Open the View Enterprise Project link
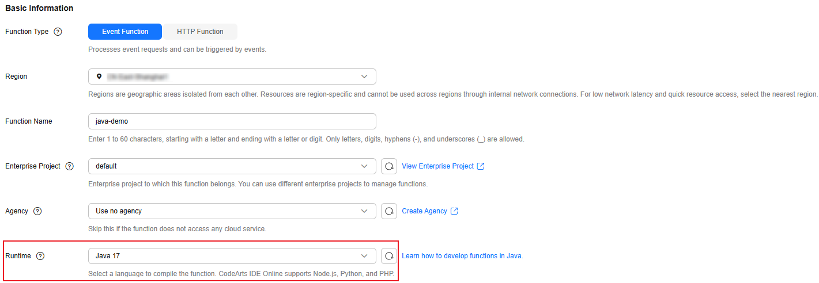 (x=437, y=166)
